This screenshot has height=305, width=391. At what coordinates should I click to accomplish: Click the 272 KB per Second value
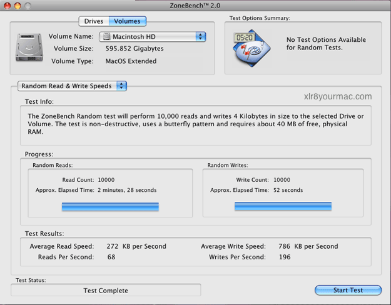[136, 246]
